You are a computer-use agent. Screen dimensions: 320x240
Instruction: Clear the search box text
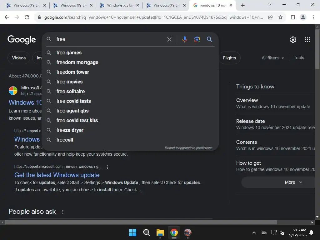169,39
